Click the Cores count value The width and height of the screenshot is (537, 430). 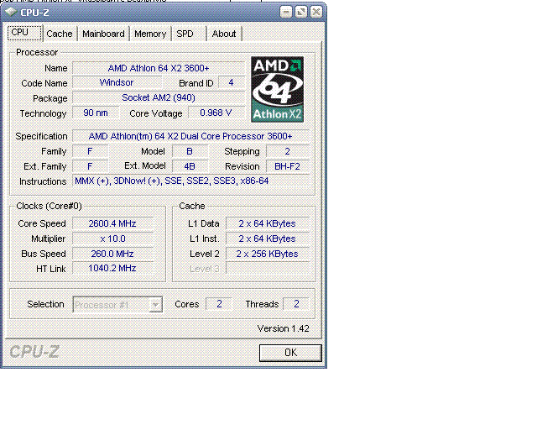(219, 304)
